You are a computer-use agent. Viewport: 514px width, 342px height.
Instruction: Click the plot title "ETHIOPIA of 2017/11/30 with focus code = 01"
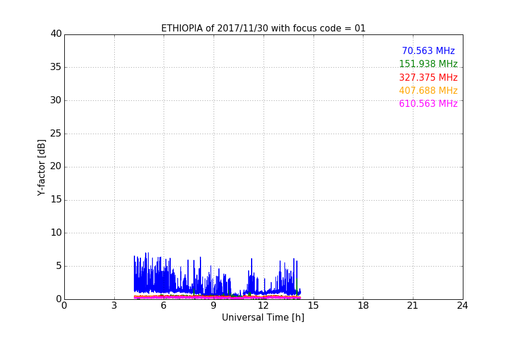click(263, 28)
